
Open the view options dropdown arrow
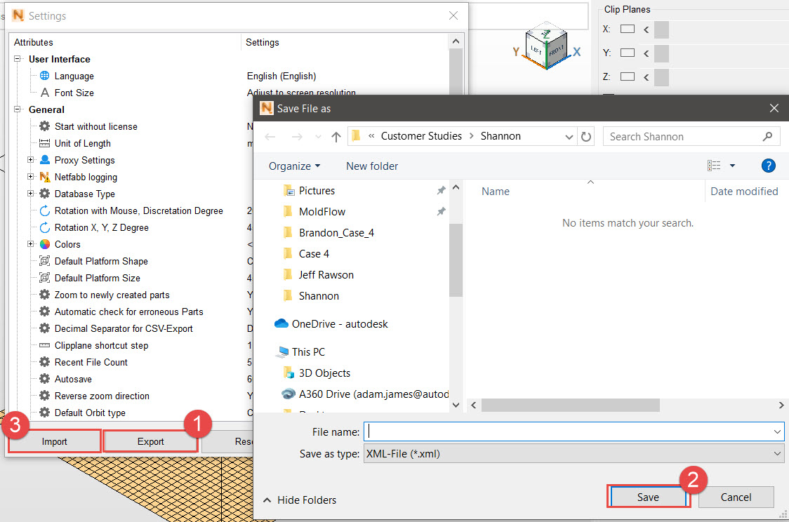point(732,166)
